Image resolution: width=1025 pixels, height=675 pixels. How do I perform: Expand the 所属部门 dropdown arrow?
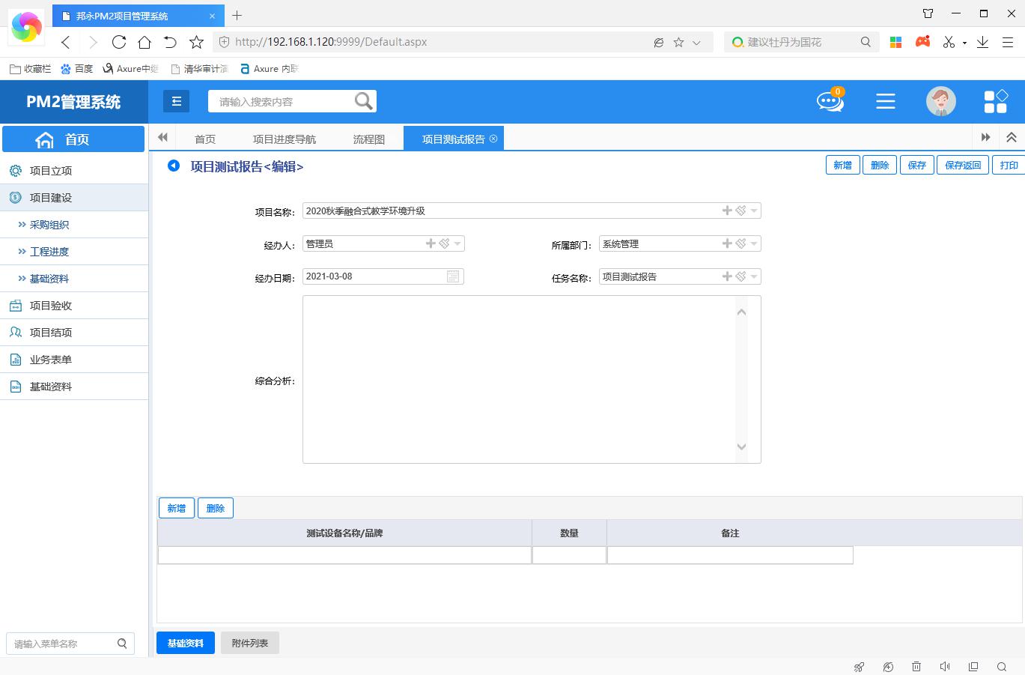click(x=754, y=243)
